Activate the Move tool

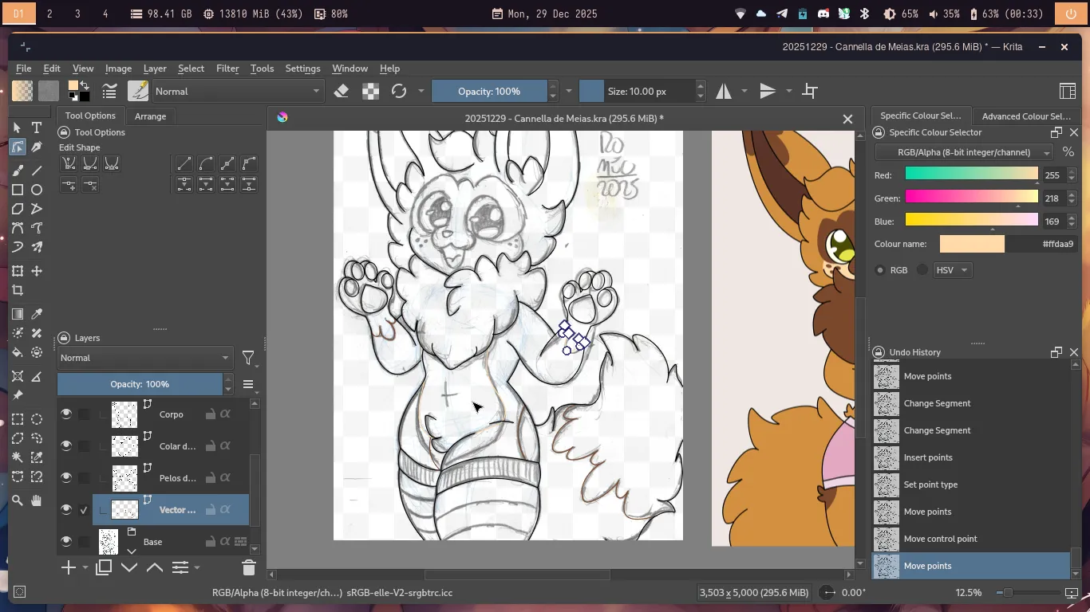pyautogui.click(x=37, y=271)
